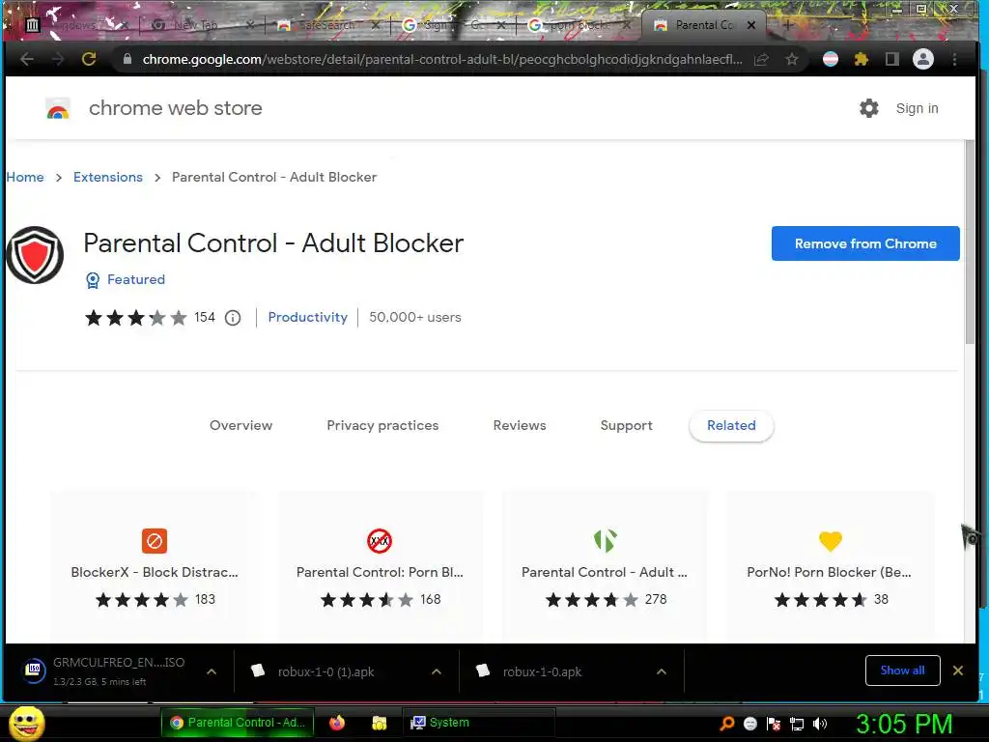Click the lock icon in address bar
This screenshot has height=742, width=989.
click(x=127, y=59)
